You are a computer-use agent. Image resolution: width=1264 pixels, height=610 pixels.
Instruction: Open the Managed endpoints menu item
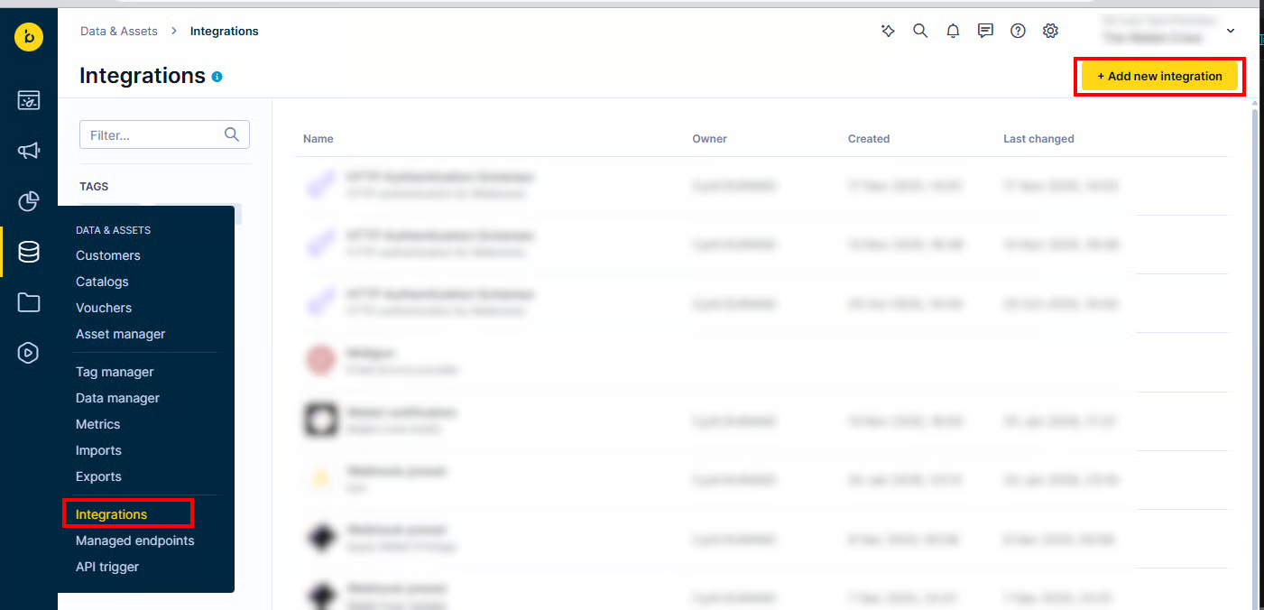[x=134, y=541]
